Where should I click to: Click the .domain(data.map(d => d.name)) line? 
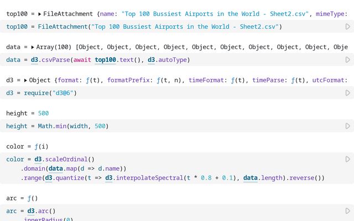pyautogui.click(x=74, y=169)
